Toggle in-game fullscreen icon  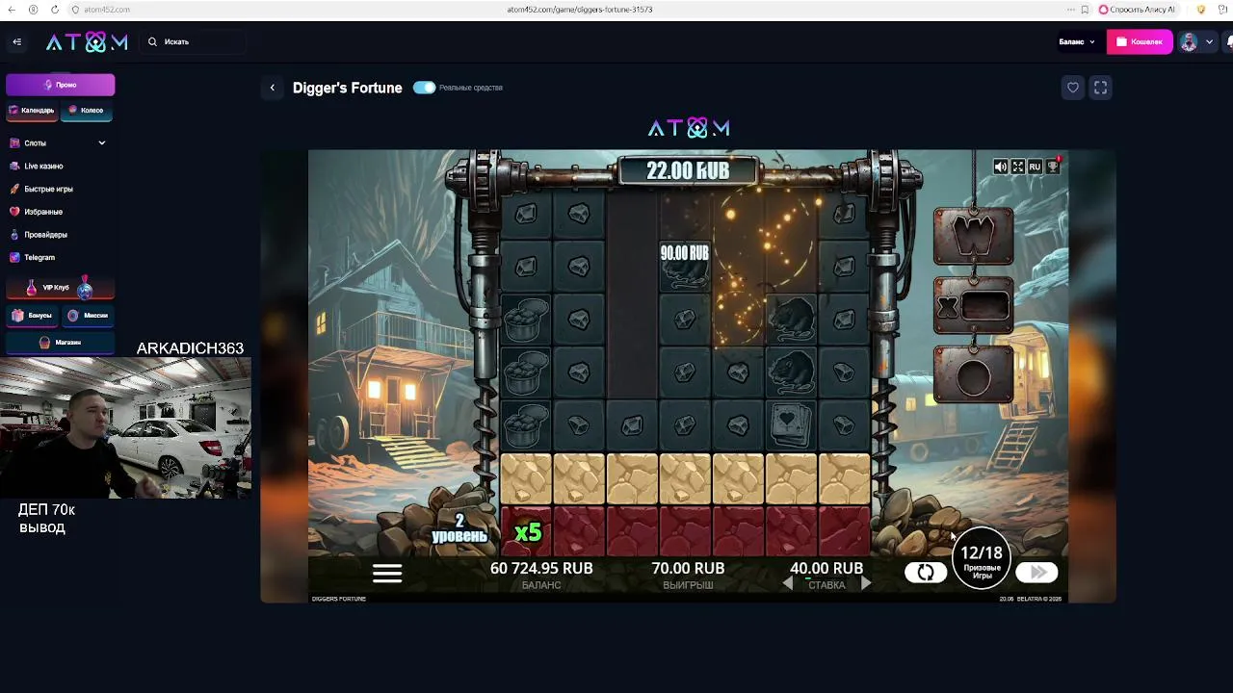[x=1017, y=167]
